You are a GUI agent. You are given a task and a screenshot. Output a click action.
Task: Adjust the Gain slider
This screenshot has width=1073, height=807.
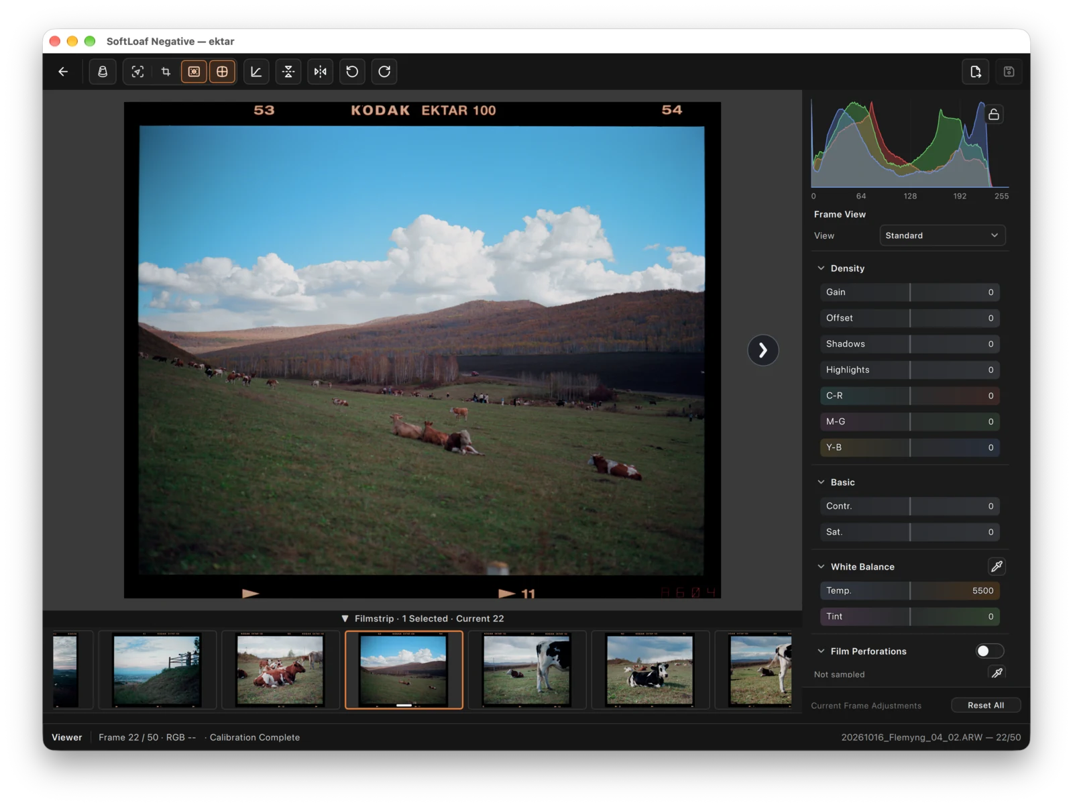click(x=909, y=292)
